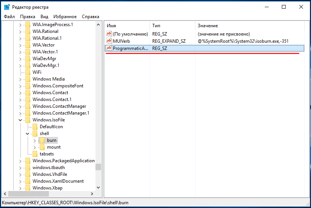Click the Windows.IsoFile folder icon
This screenshot has width=311, height=208.
28,120
